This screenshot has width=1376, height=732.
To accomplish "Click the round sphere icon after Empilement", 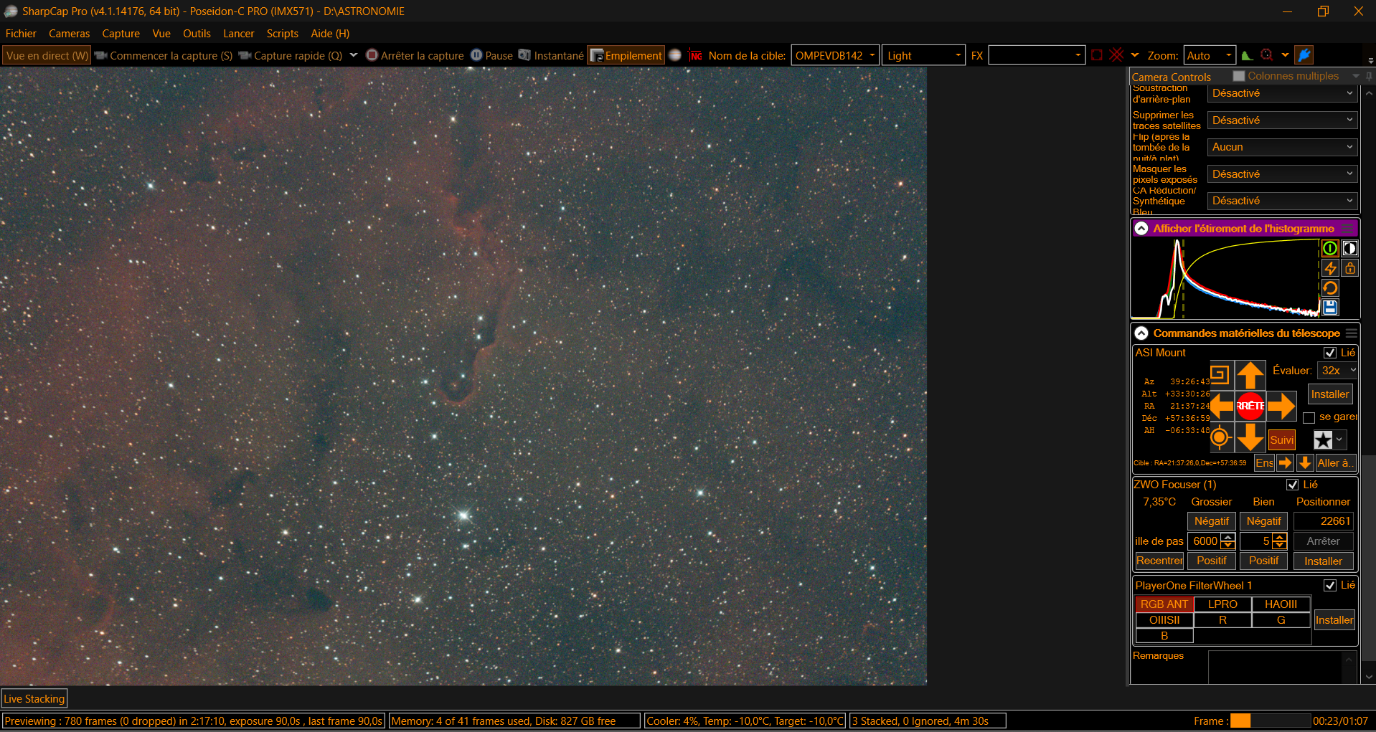I will [x=674, y=55].
